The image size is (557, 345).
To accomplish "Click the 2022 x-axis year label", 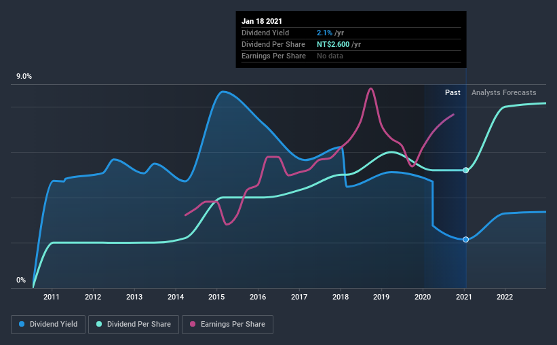I will click(505, 297).
